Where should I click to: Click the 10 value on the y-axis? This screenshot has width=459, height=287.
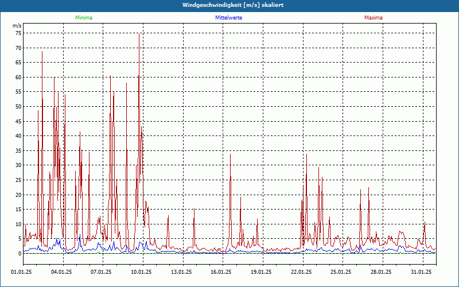coord(18,224)
